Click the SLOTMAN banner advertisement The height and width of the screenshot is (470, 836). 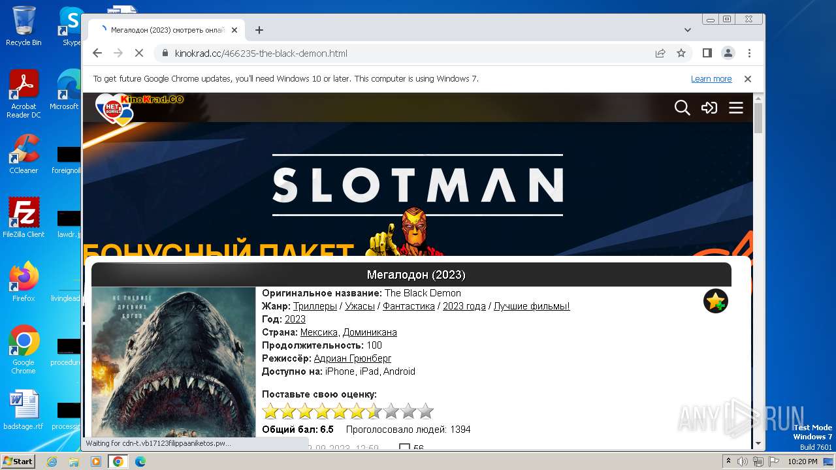tap(418, 189)
